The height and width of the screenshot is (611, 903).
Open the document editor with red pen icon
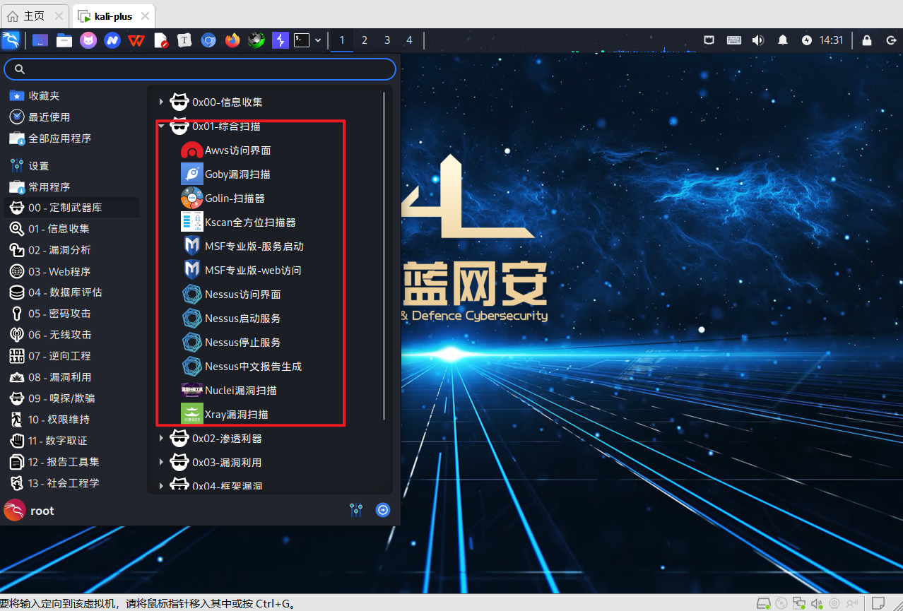160,40
